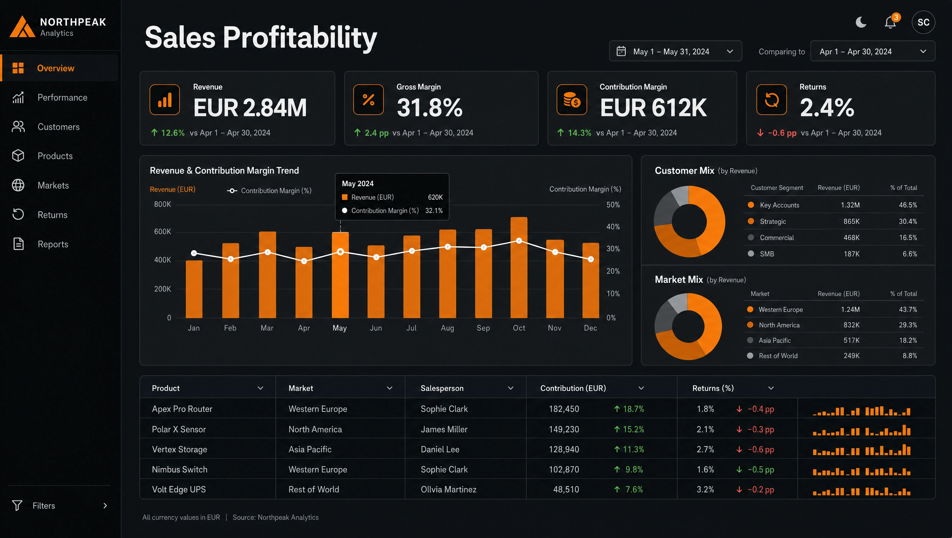Toggle dark mode with the moon icon
The width and height of the screenshot is (952, 538).
(x=861, y=22)
